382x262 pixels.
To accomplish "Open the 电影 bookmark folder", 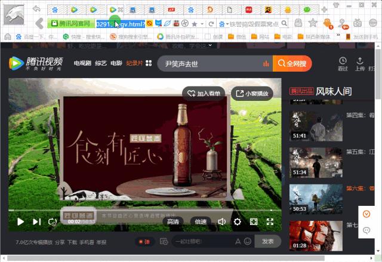I will coord(284,36).
